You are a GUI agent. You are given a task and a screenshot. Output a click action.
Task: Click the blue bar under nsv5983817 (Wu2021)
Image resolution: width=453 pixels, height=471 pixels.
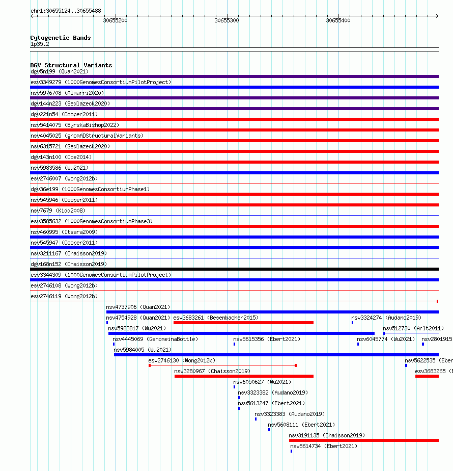click(x=241, y=333)
